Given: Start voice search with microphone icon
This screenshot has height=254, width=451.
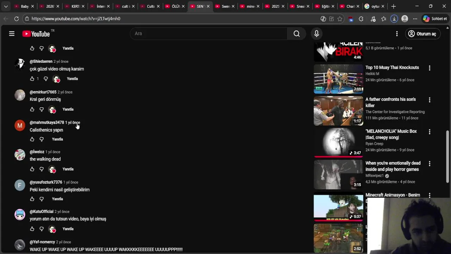Looking at the screenshot, I should (x=316, y=34).
